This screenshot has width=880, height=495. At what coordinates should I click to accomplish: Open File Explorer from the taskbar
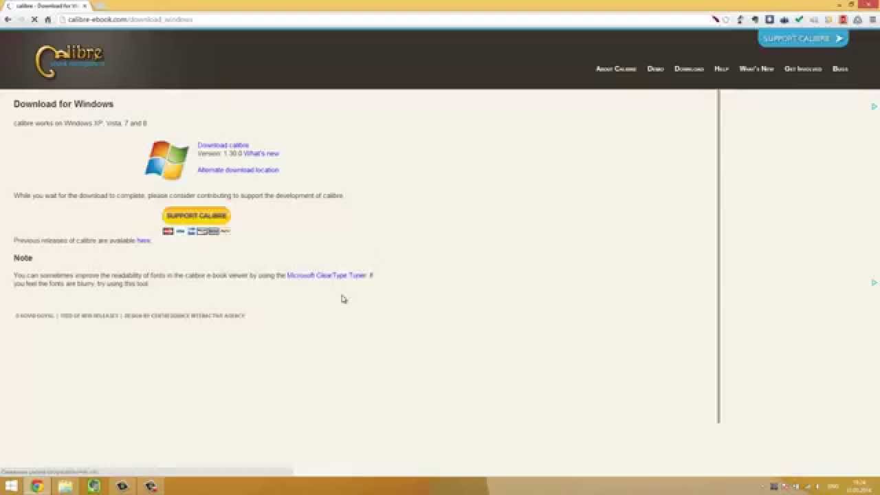(x=65, y=486)
